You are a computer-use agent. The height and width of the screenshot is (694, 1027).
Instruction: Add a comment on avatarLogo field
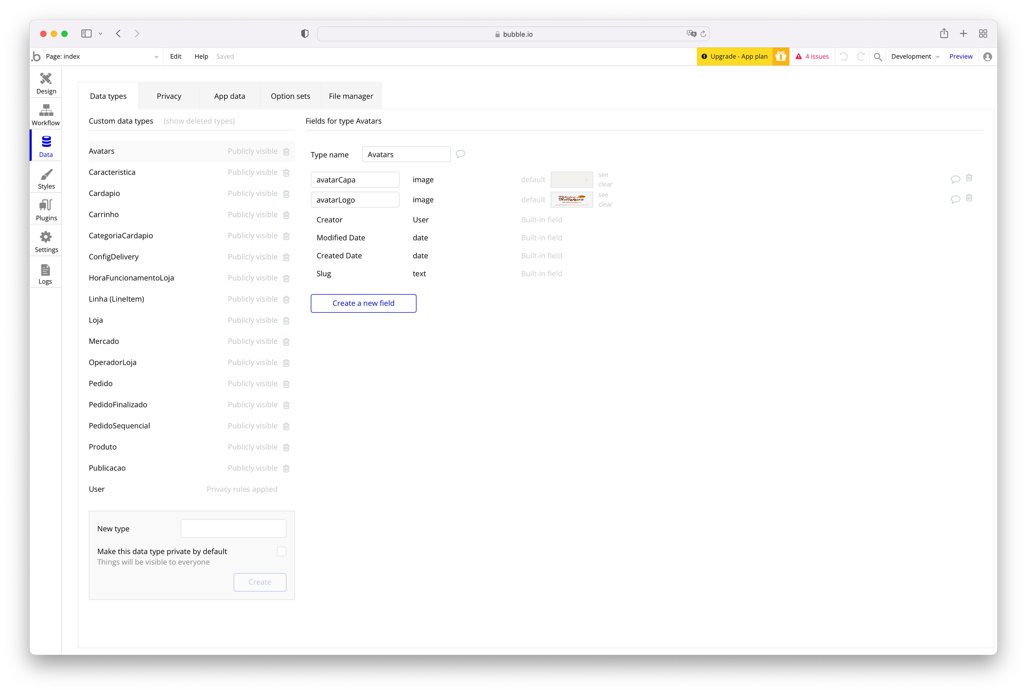pos(955,199)
